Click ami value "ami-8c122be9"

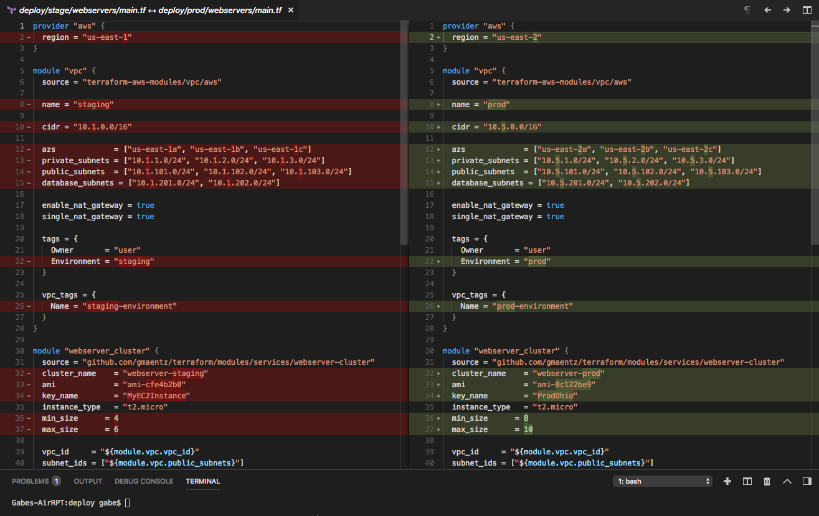click(564, 385)
